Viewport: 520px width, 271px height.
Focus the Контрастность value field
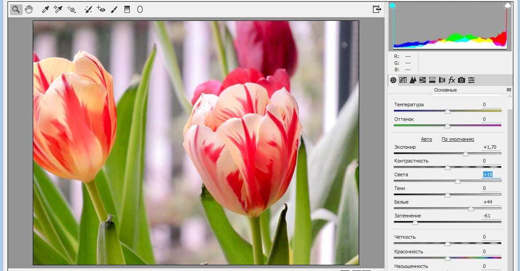coord(491,161)
